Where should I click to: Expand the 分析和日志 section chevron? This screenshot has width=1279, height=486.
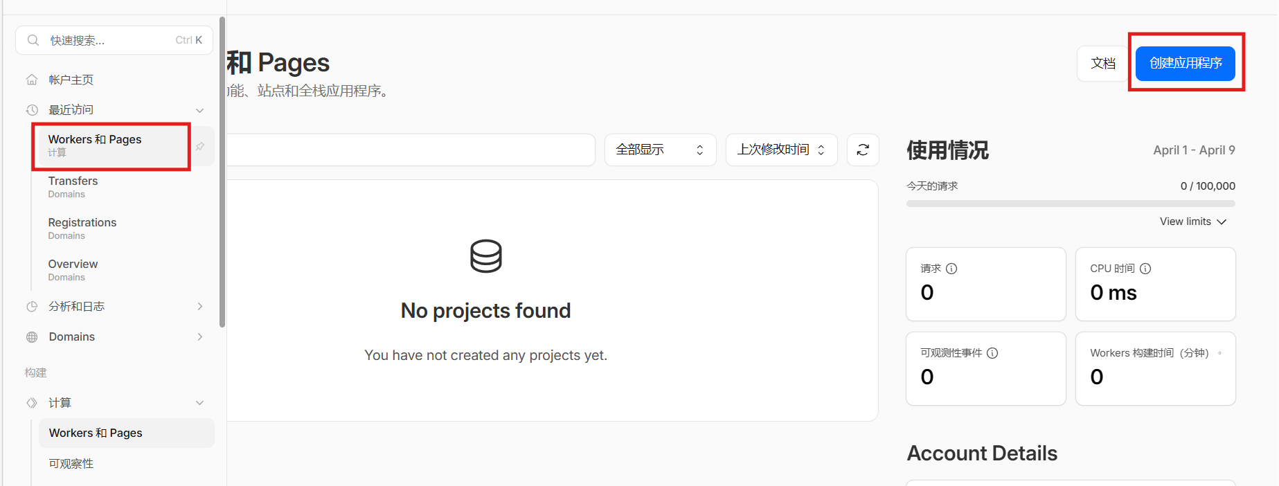pyautogui.click(x=199, y=307)
